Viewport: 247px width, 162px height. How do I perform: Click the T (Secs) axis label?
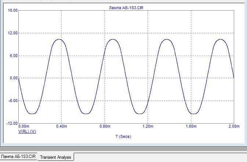(x=123, y=136)
